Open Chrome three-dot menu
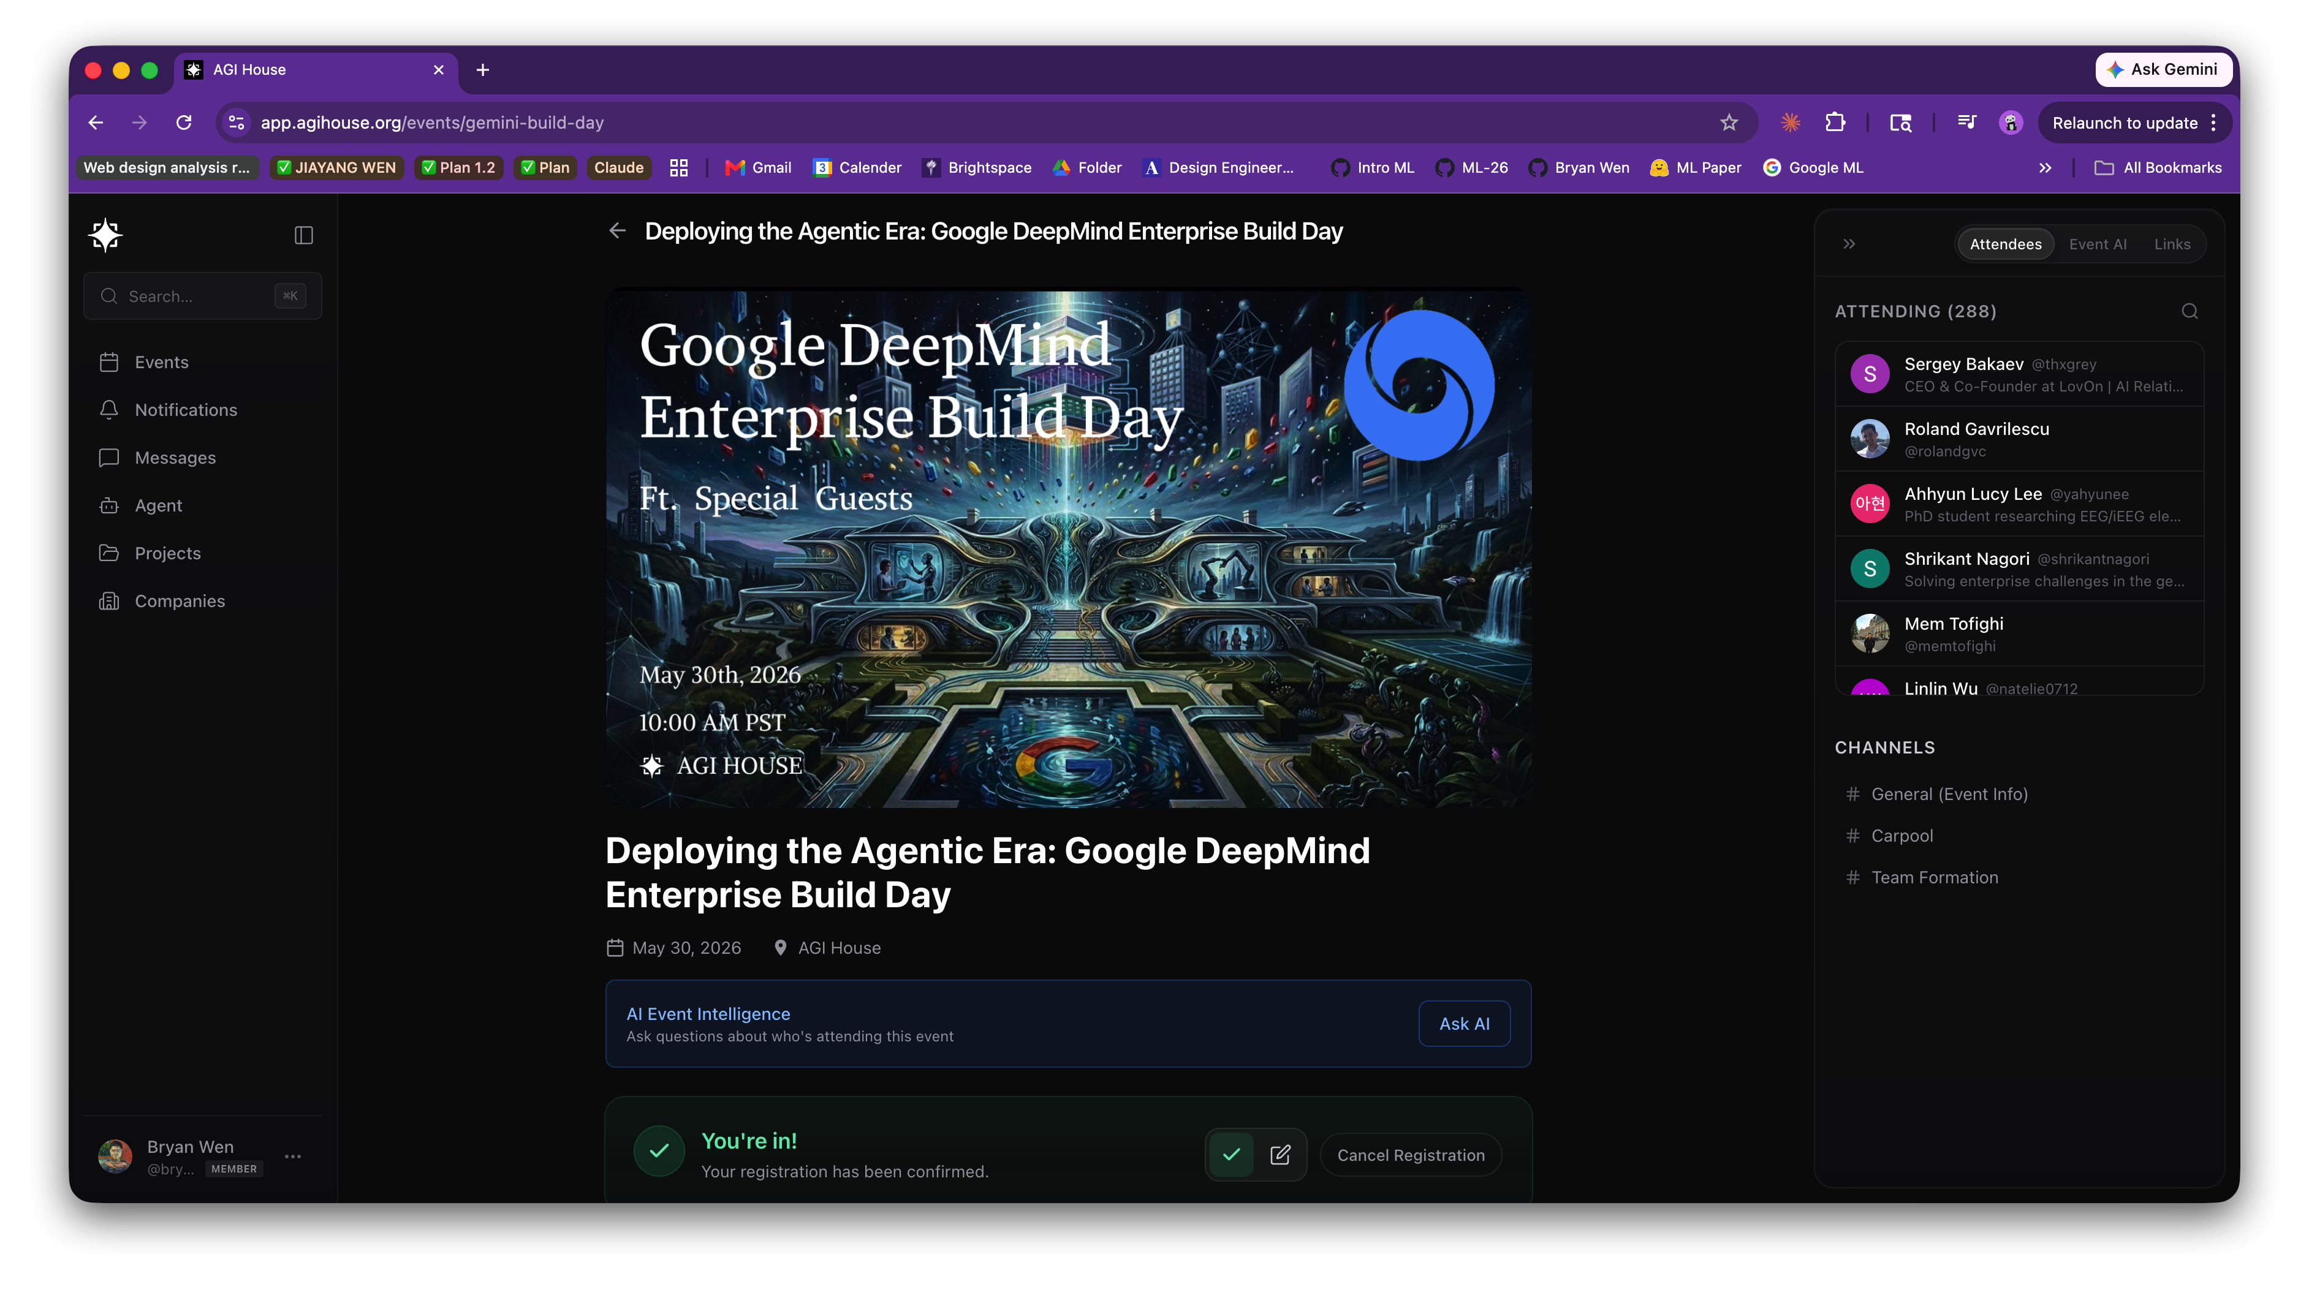2309x1295 pixels. coord(2213,123)
